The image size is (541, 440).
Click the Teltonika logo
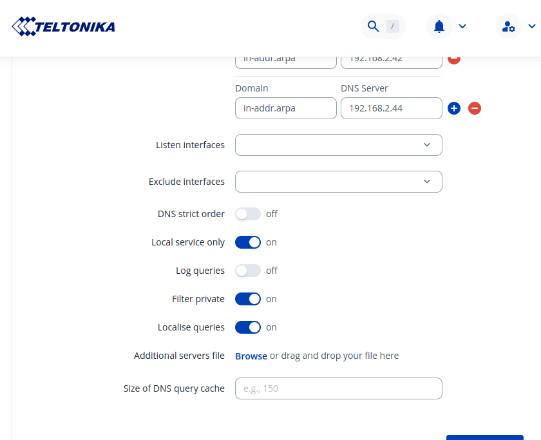64,26
